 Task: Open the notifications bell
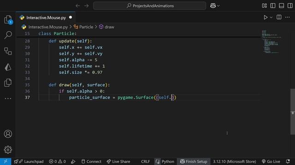tap(288, 161)
